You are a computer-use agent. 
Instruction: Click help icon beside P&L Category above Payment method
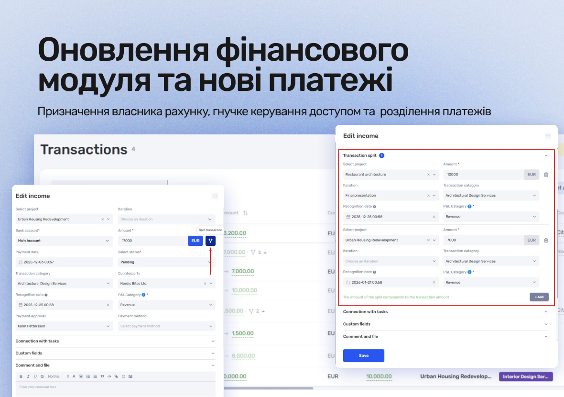click(143, 295)
